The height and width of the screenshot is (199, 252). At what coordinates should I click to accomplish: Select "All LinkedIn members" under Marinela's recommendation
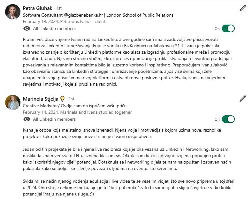pos(54,119)
